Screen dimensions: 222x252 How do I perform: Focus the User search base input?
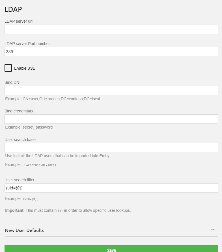coord(111,148)
